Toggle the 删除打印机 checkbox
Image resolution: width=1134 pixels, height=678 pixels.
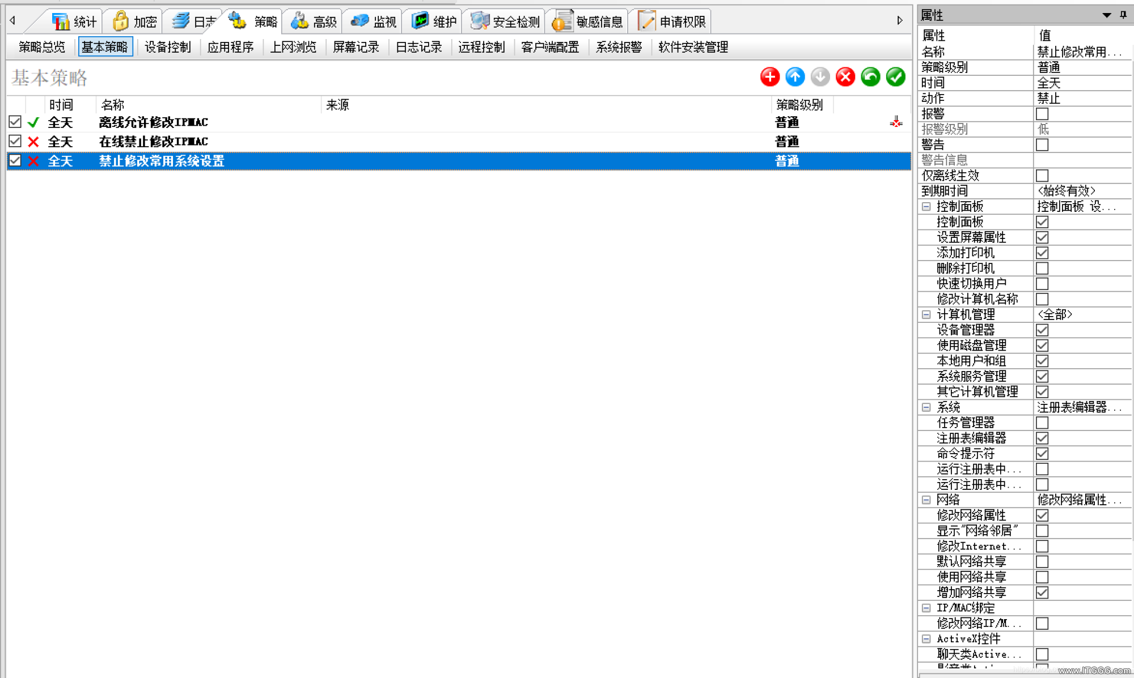pyautogui.click(x=1042, y=268)
